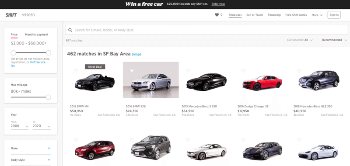Open the Recommended sort dropdown

(x=335, y=40)
